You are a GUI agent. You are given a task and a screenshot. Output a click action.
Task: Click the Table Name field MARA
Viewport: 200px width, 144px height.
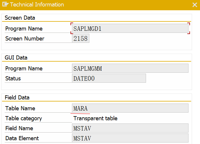(x=130, y=108)
